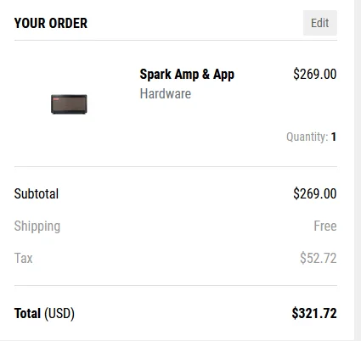The image size is (361, 341).
Task: Click the YOUR ORDER heading
Action: [x=51, y=23]
